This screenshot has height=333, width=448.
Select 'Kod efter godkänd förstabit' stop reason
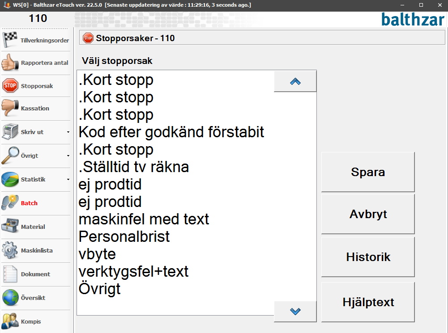pyautogui.click(x=171, y=132)
